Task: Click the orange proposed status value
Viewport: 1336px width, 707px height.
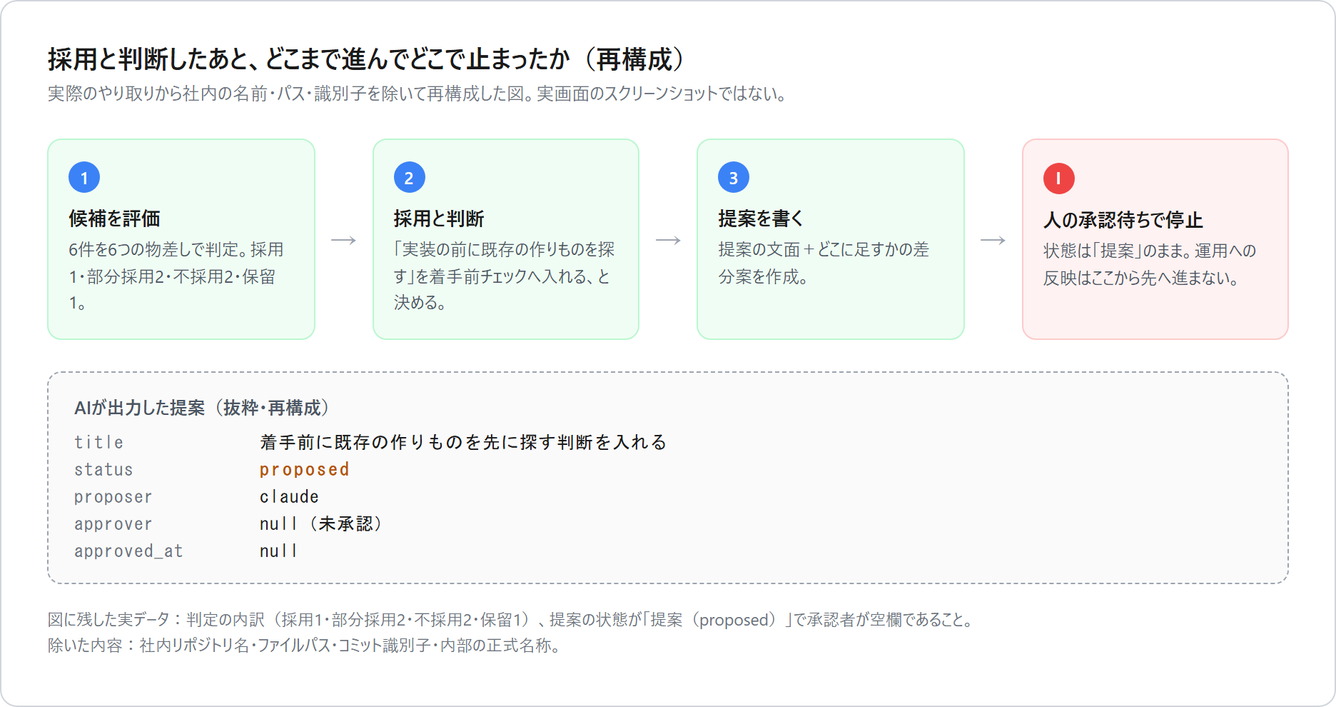Action: 305,470
